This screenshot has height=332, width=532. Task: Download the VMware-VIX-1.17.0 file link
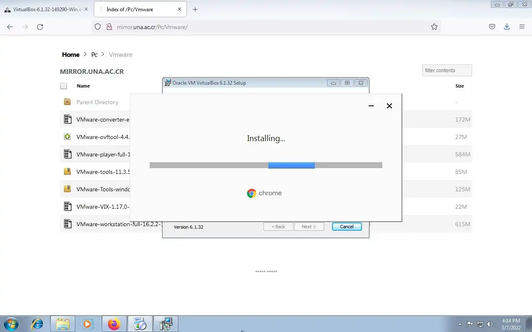coord(103,207)
